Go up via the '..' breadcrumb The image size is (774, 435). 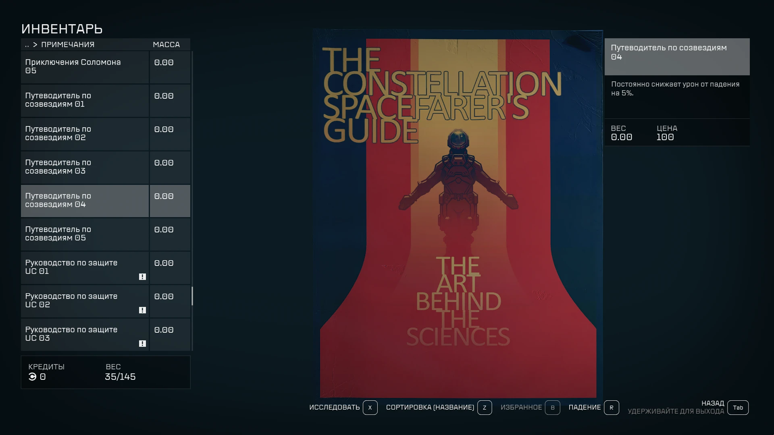coord(27,45)
